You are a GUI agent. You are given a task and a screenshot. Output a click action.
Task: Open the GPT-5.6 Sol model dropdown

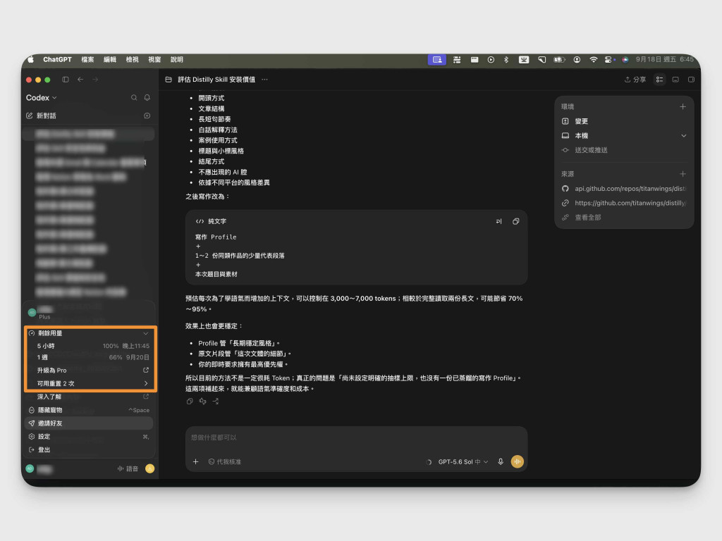tap(463, 461)
